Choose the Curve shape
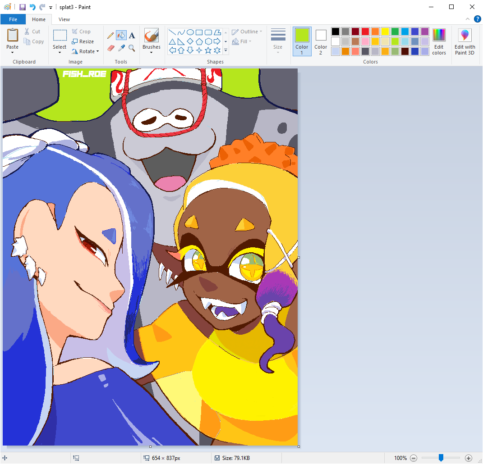The width and height of the screenshot is (483, 464). pos(181,32)
